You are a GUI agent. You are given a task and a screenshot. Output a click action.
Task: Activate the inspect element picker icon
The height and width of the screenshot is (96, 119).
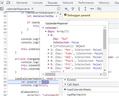tap(2, 3)
